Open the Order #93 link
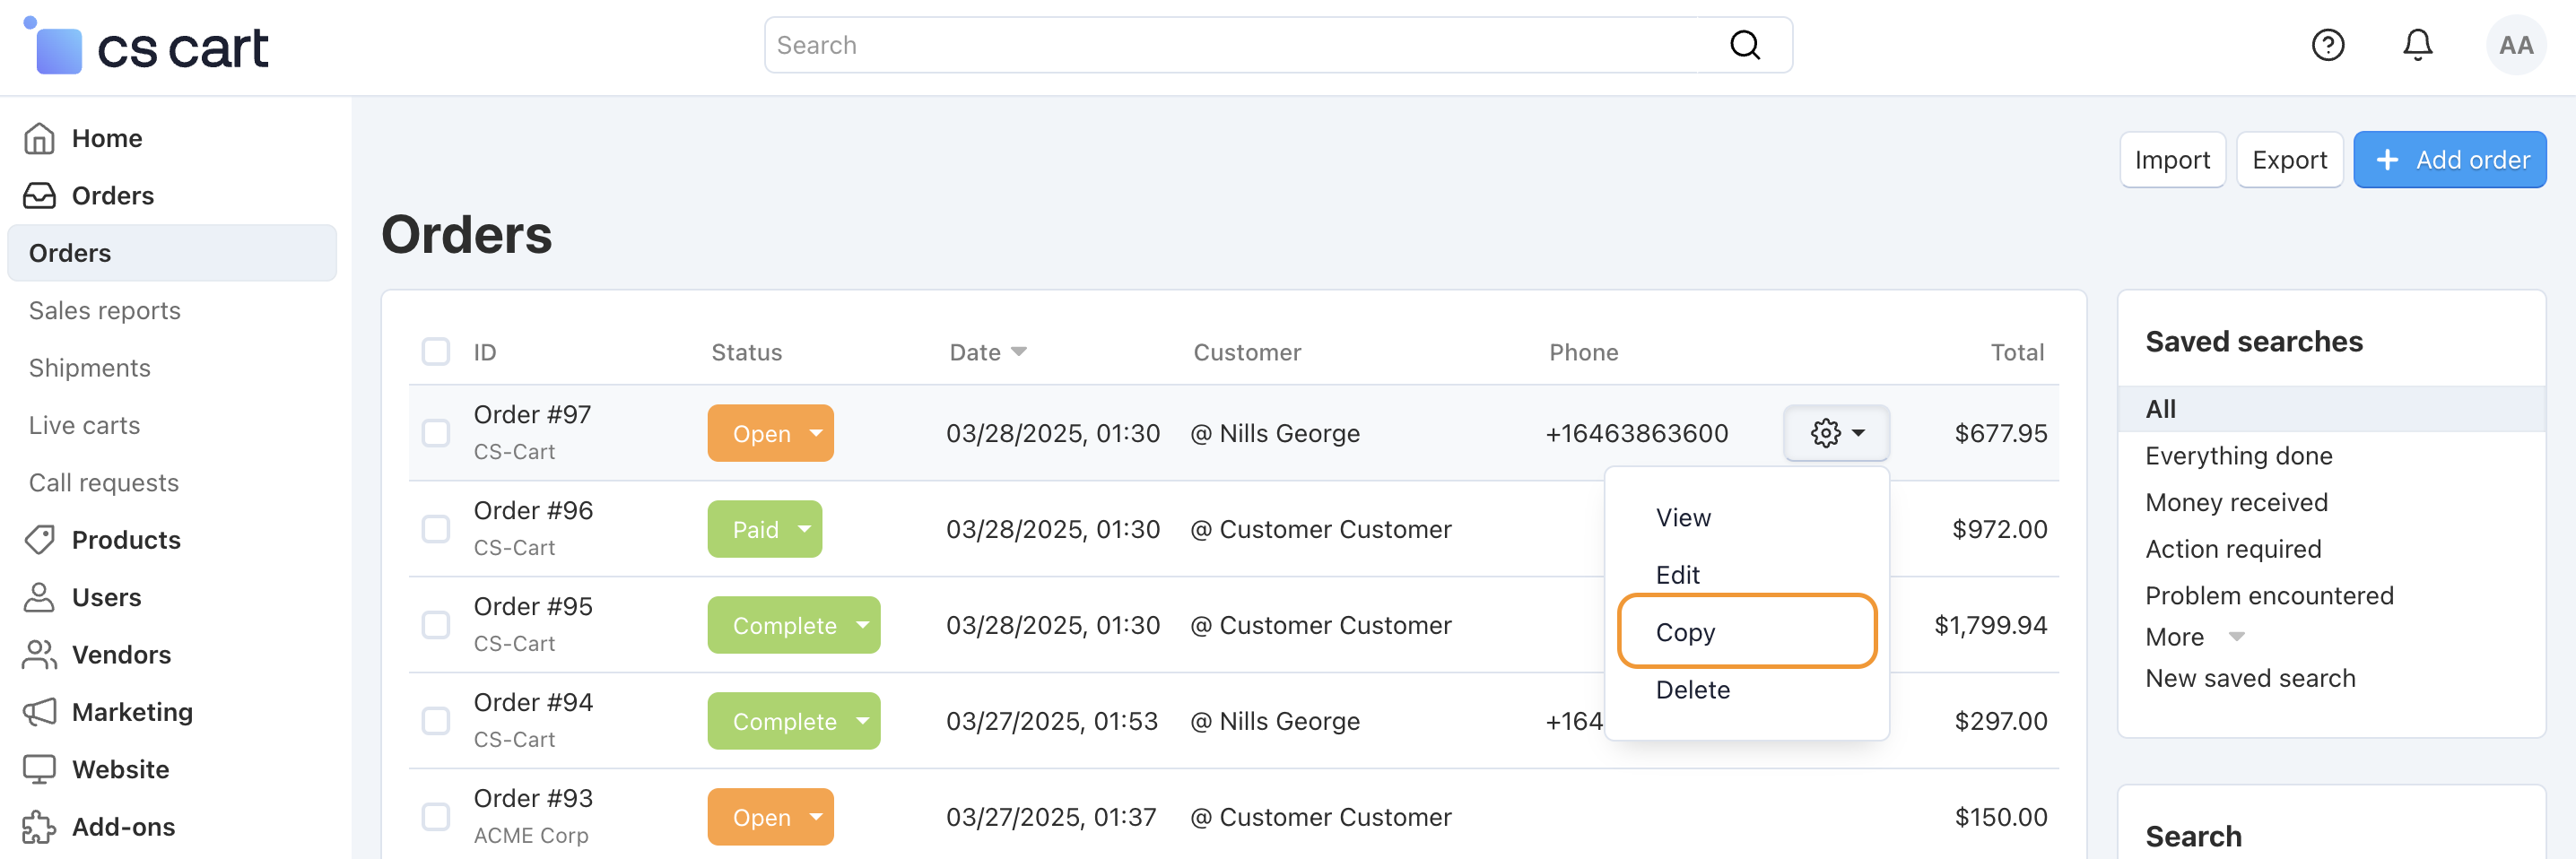The height and width of the screenshot is (859, 2576). tap(533, 798)
